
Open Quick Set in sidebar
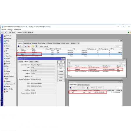(8, 36)
